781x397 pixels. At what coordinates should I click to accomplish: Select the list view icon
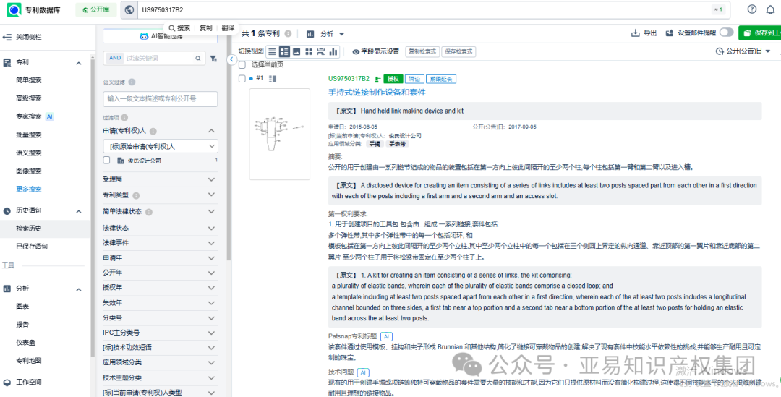click(272, 51)
